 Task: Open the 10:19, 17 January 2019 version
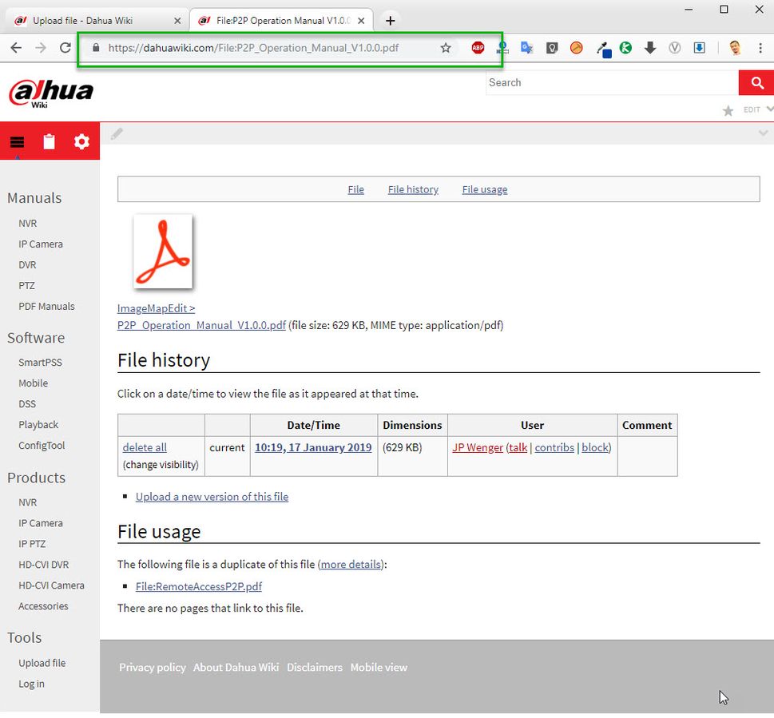313,447
